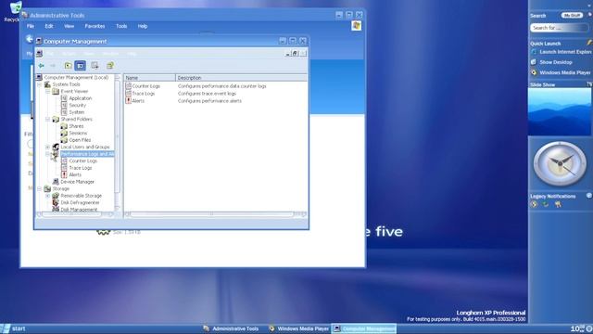
Task: Open the Security event log node
Action: 78,105
